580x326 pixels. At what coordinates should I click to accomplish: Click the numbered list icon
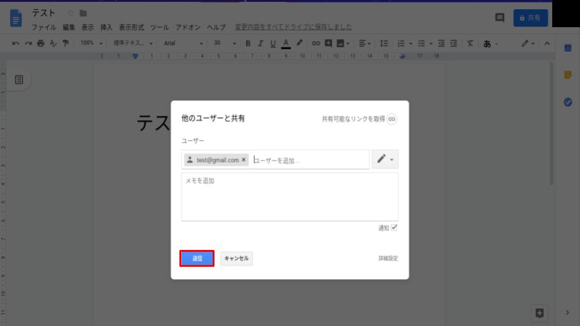(x=401, y=43)
